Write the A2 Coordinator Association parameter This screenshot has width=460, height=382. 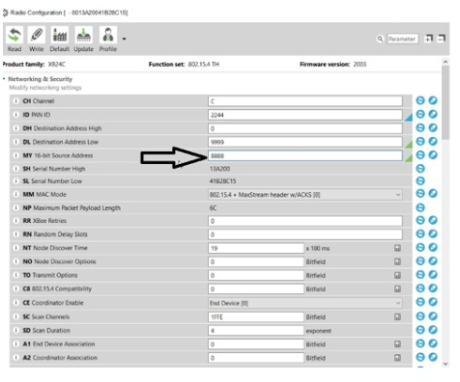click(x=433, y=357)
